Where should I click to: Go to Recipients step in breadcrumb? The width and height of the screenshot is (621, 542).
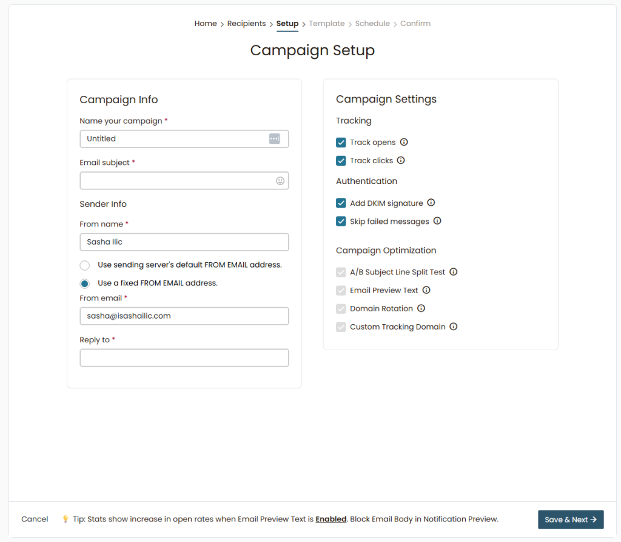[x=246, y=24]
